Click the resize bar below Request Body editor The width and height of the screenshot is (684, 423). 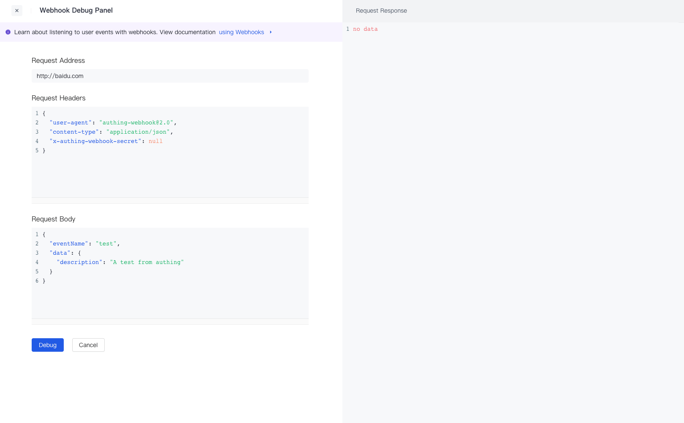coord(170,321)
